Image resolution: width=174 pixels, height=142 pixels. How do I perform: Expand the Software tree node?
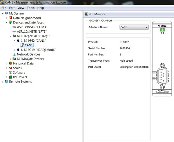pos(7,73)
